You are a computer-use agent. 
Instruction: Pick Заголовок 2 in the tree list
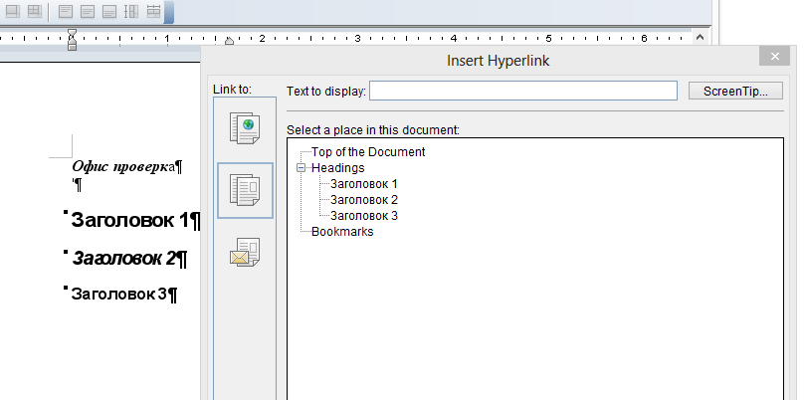click(x=363, y=200)
